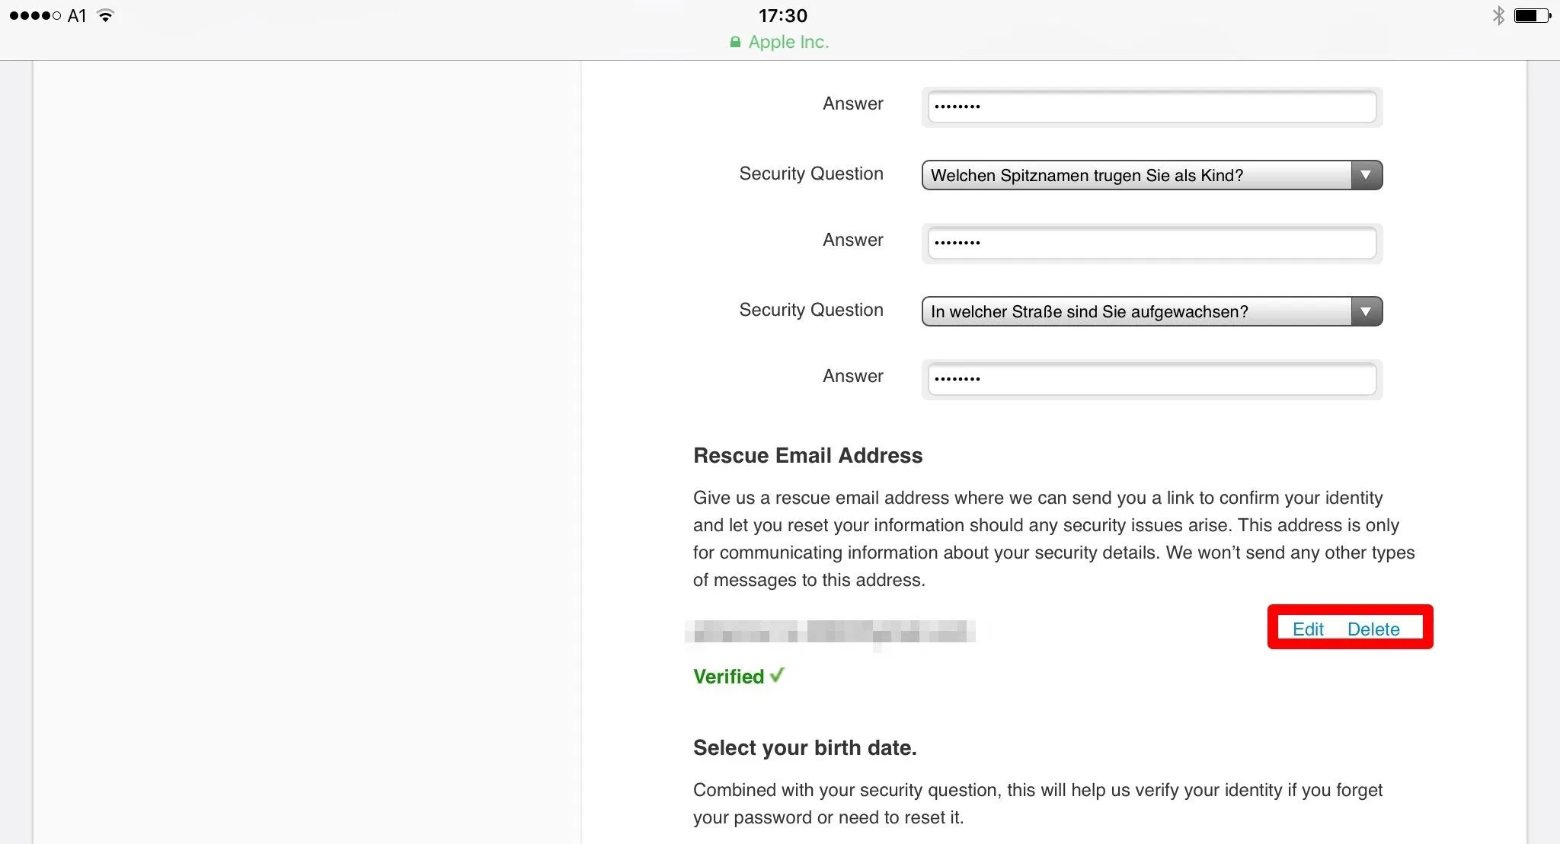Select the Answer field below Straße question
The height and width of the screenshot is (844, 1560).
[x=1151, y=379]
